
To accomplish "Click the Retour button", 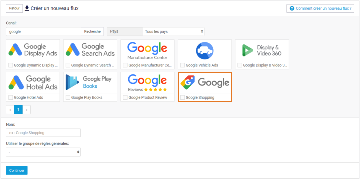I will pos(14,8).
